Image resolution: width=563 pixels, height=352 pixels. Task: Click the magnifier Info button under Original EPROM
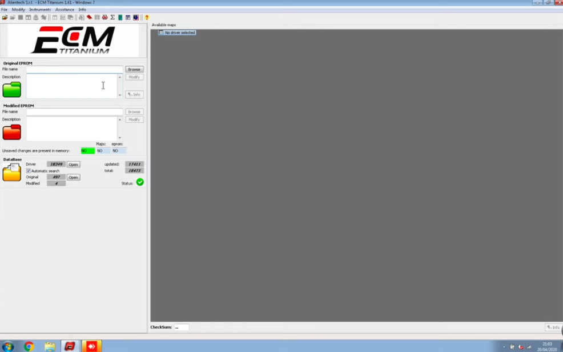pos(134,94)
